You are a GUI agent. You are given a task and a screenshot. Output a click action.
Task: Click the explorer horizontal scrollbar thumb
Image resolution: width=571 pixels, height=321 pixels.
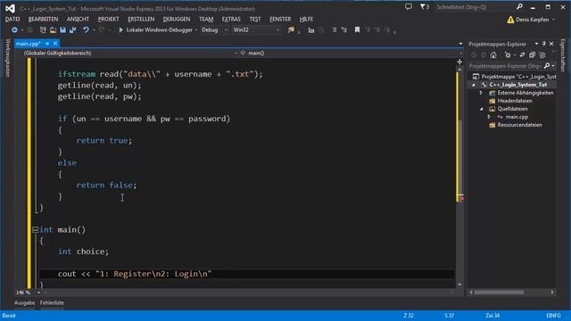point(499,292)
